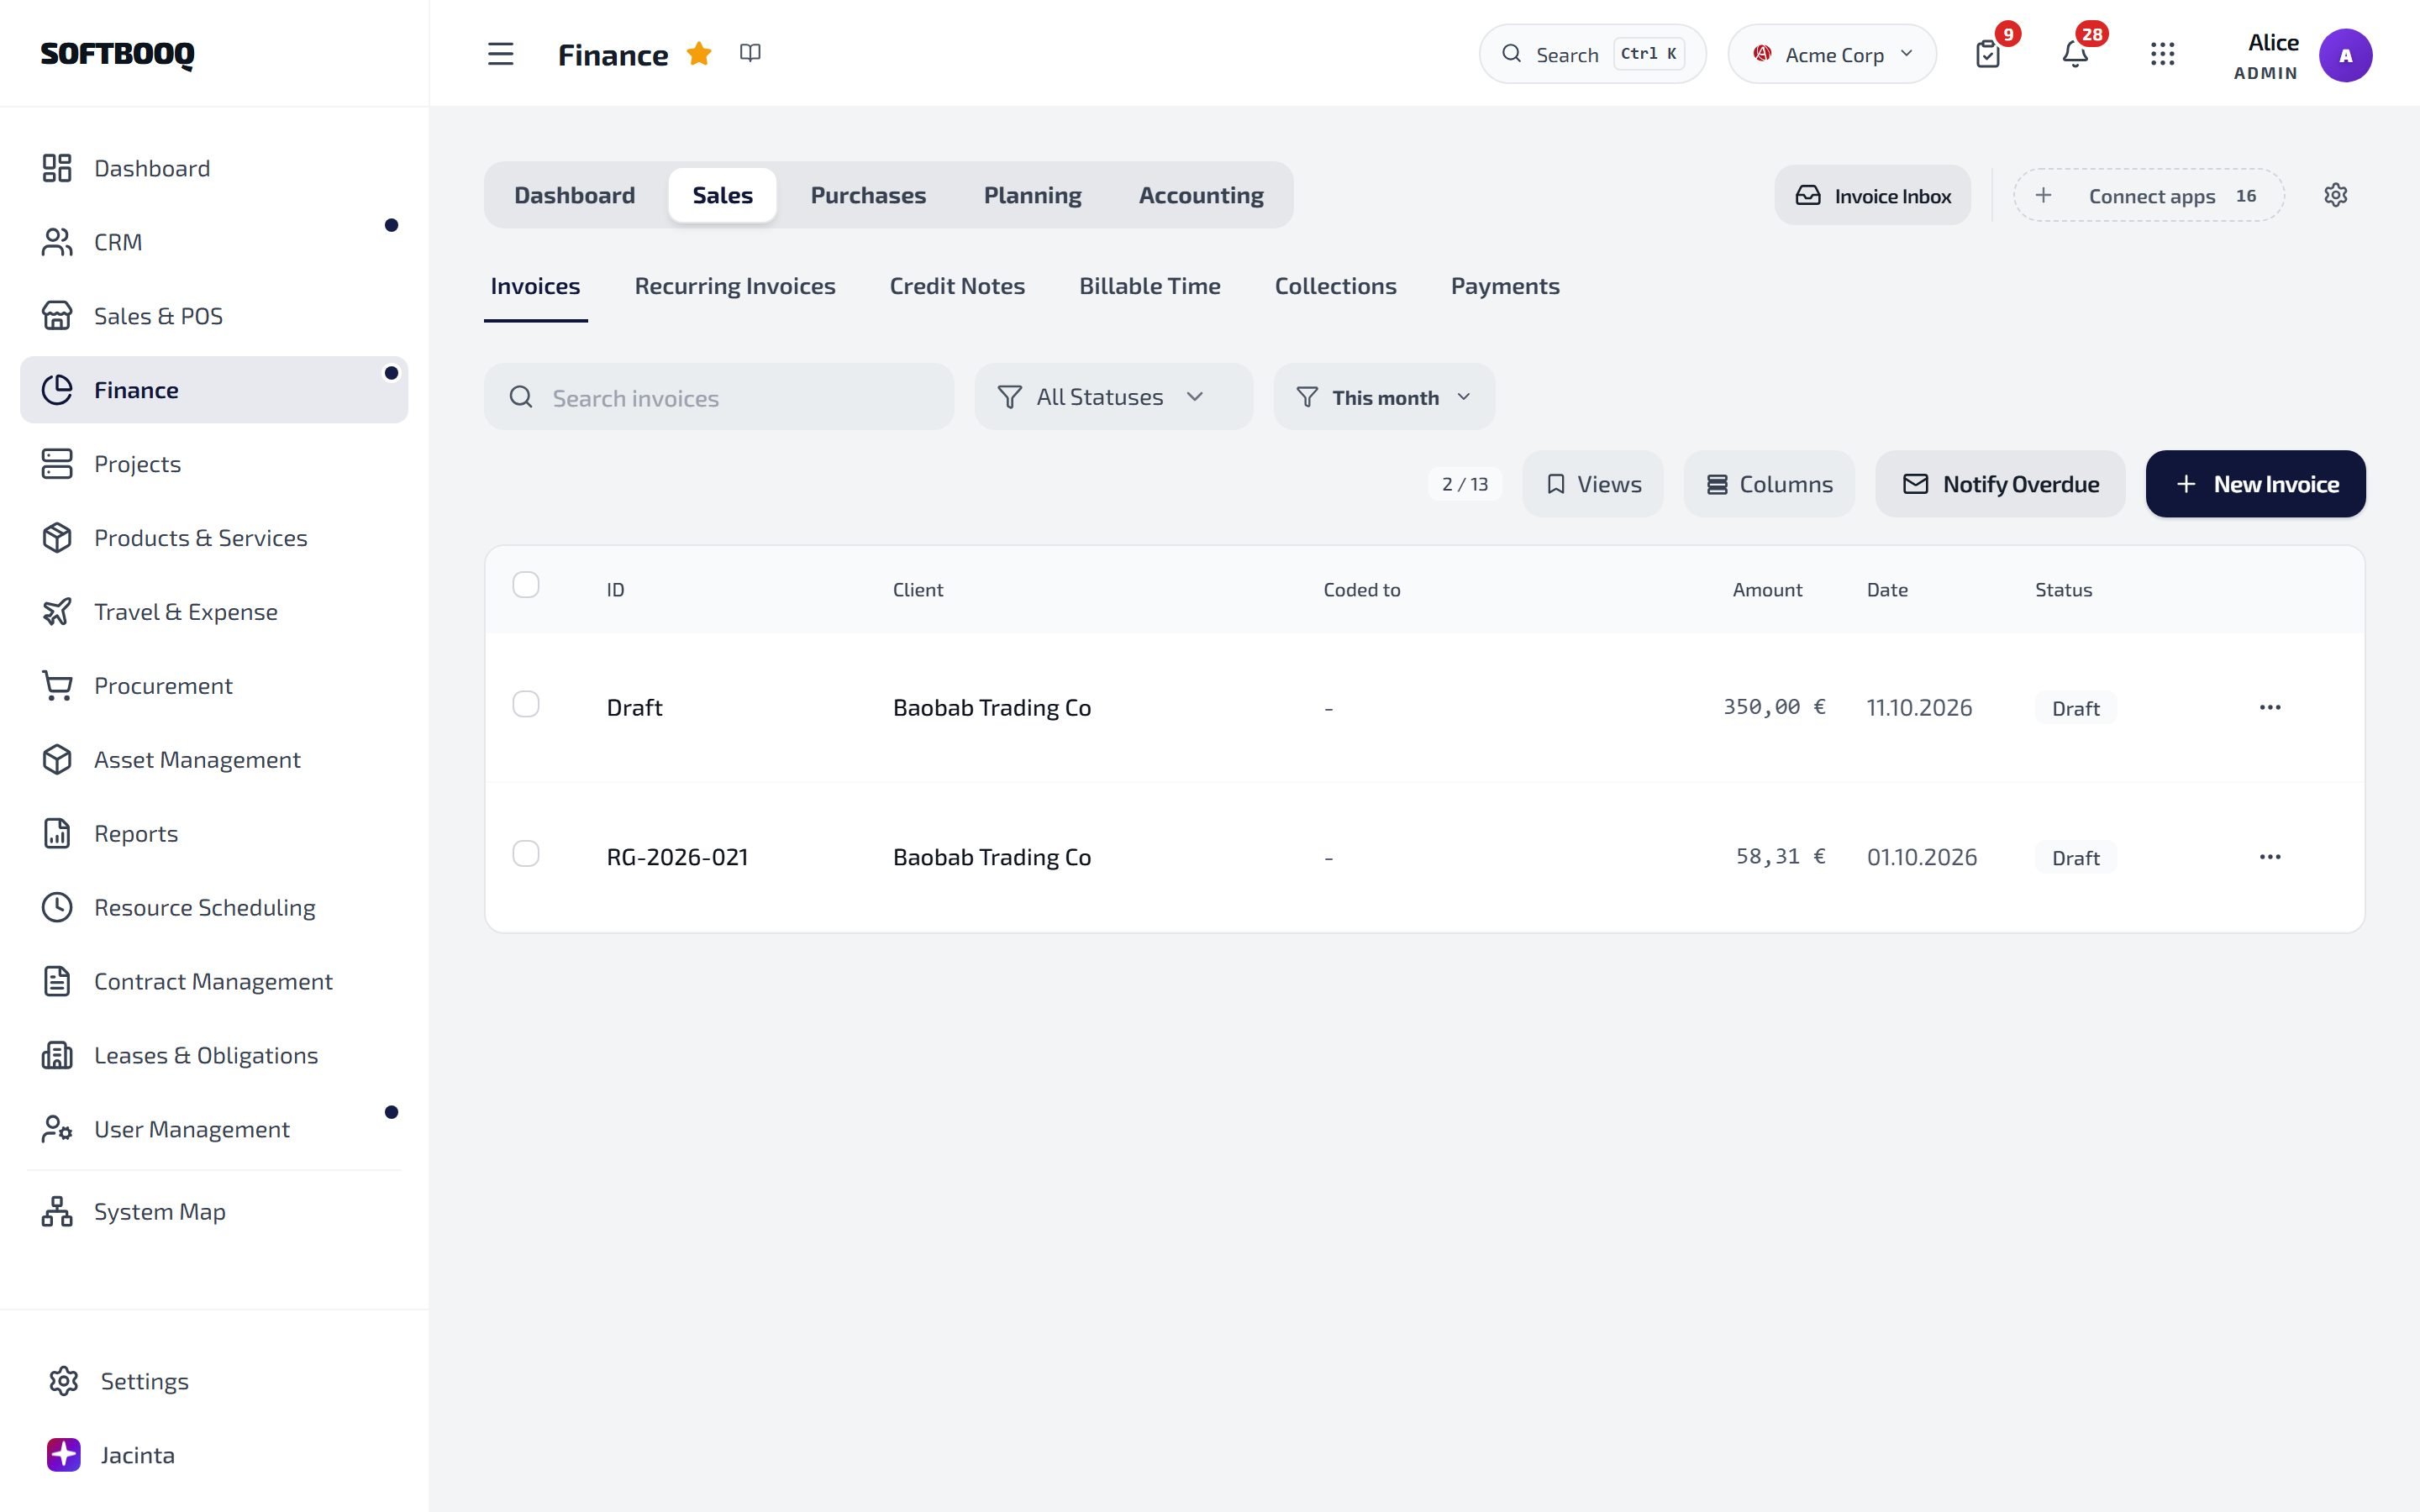
Task: Open row actions for RG-2026-021
Action: click(2269, 857)
